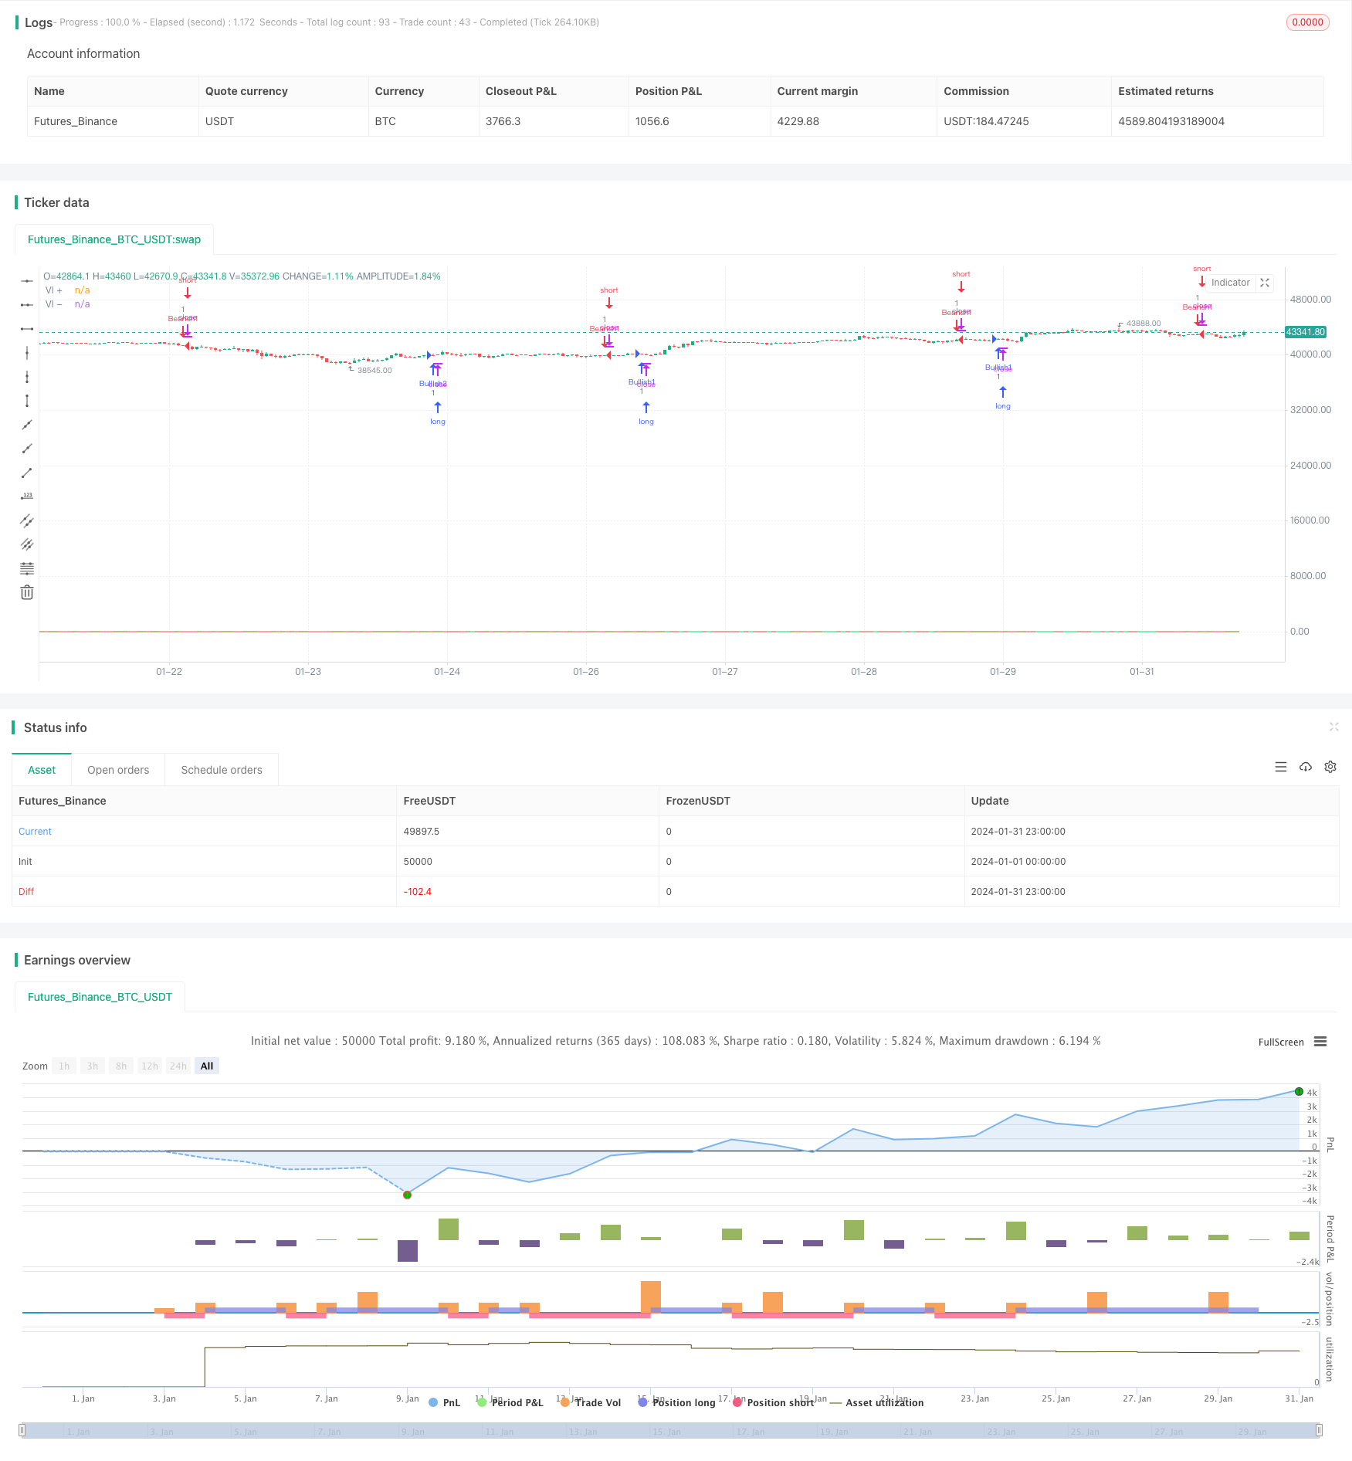Select the parallel channel drawing tool
1352x1461 pixels.
(x=27, y=520)
